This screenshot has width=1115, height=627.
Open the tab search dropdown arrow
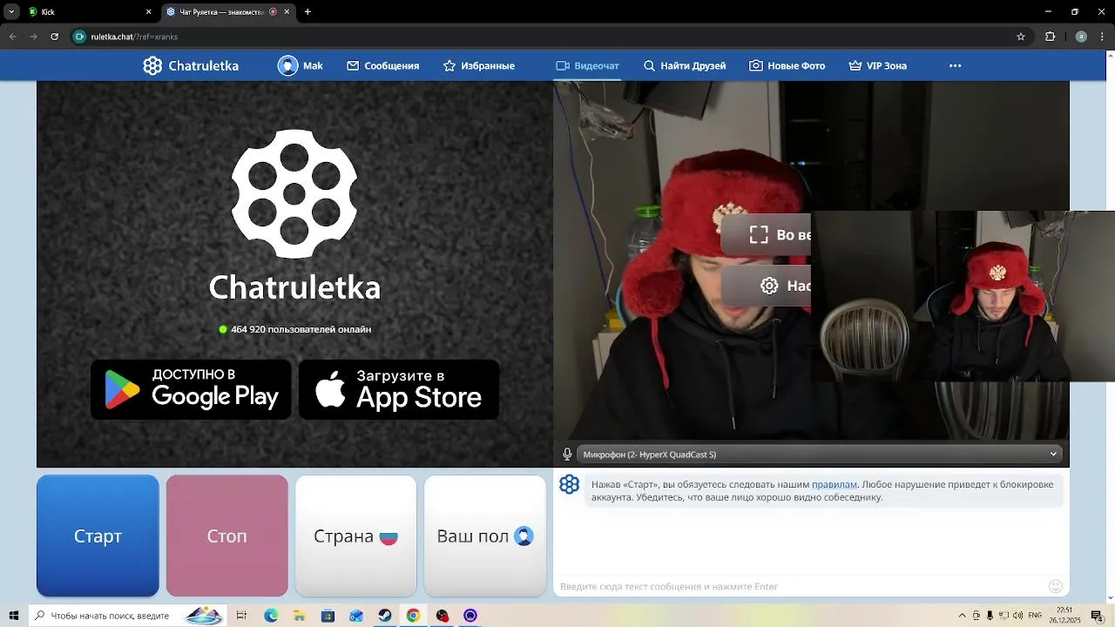pyautogui.click(x=11, y=12)
